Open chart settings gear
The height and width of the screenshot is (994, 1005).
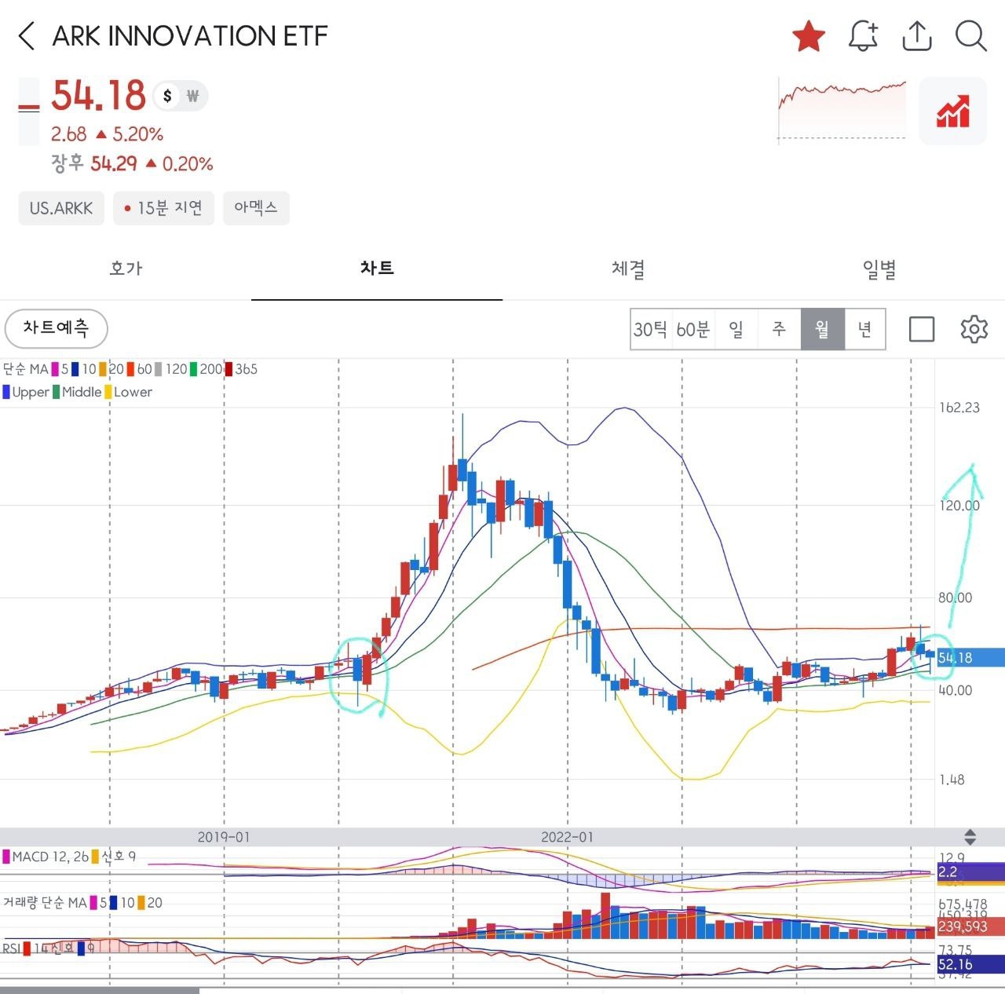974,329
